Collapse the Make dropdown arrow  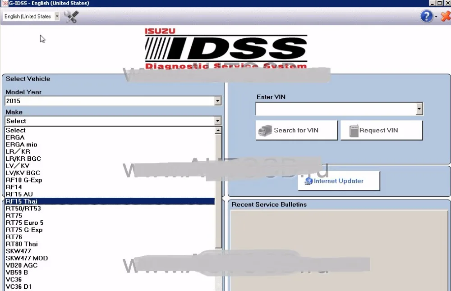click(x=217, y=121)
